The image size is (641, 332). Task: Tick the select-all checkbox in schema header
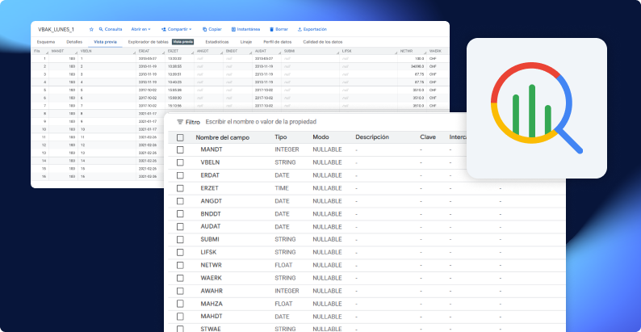(x=180, y=137)
